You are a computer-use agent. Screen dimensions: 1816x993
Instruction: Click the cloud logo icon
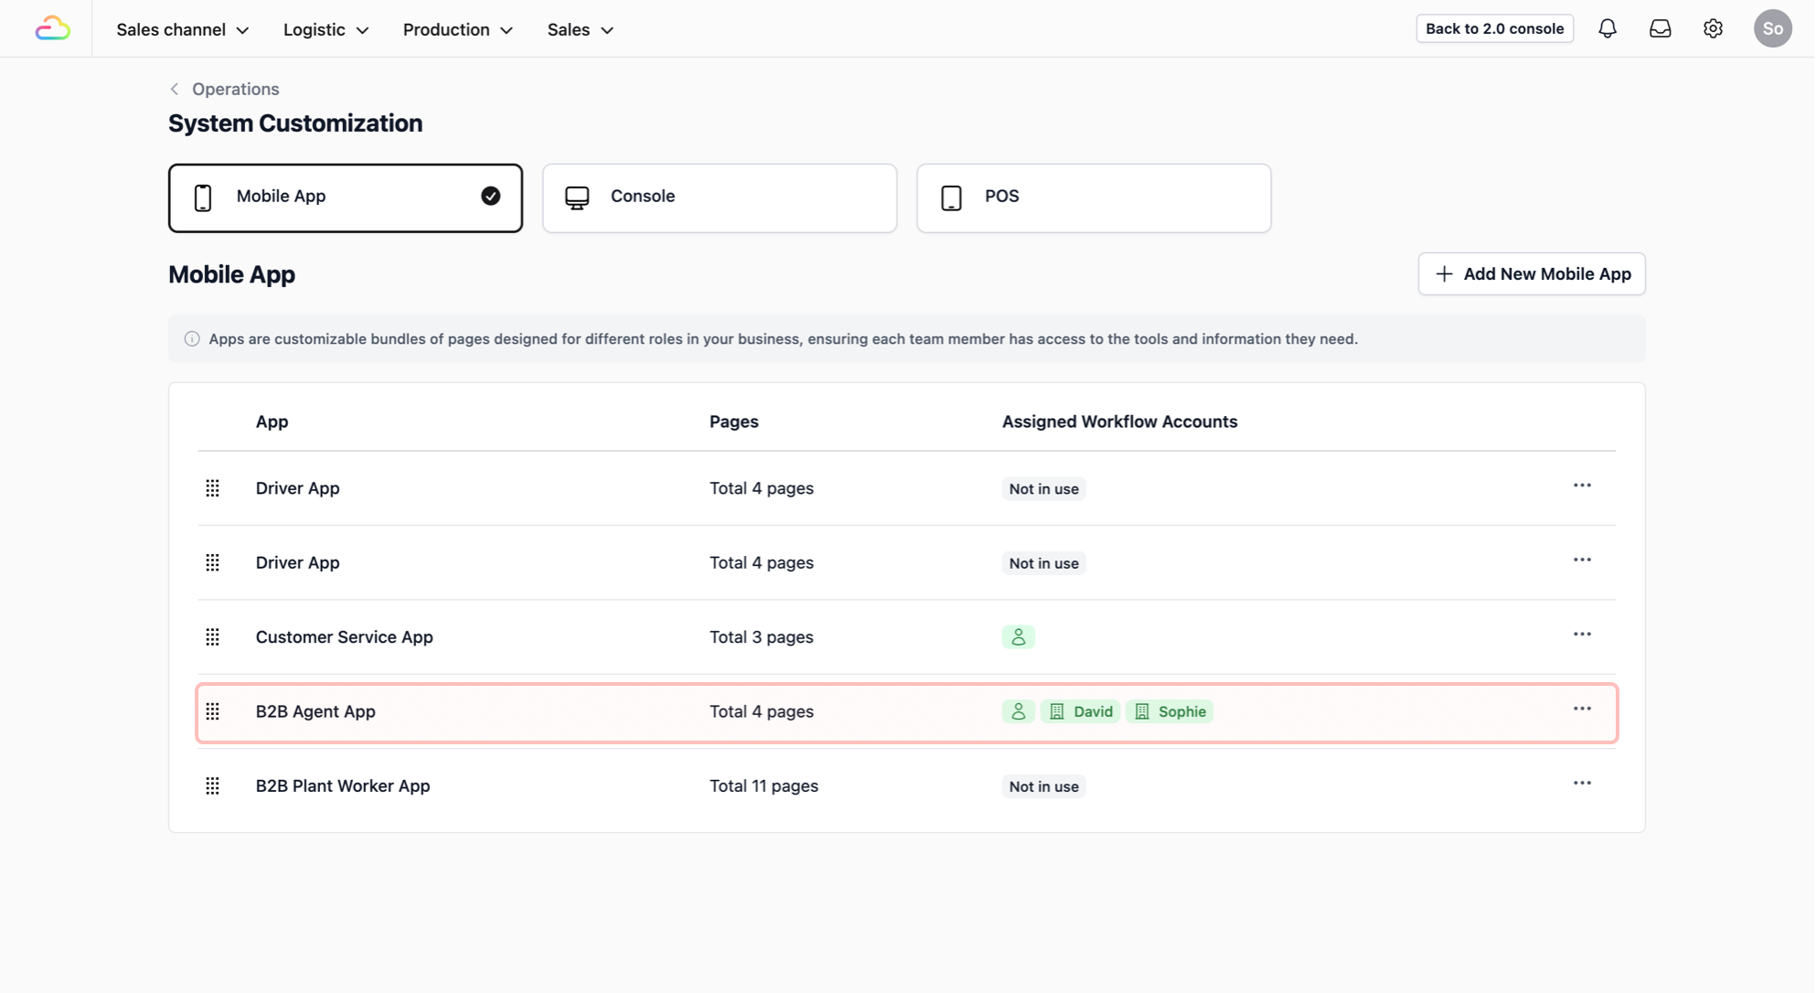52,28
